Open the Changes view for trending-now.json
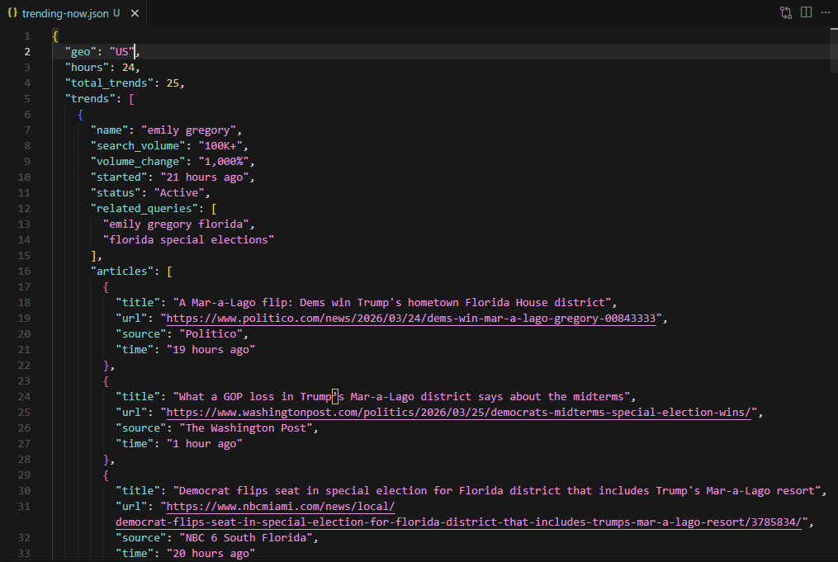 coord(784,12)
